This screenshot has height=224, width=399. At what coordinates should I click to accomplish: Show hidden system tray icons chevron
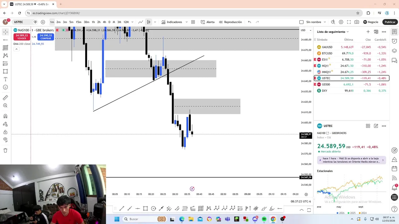(x=352, y=219)
